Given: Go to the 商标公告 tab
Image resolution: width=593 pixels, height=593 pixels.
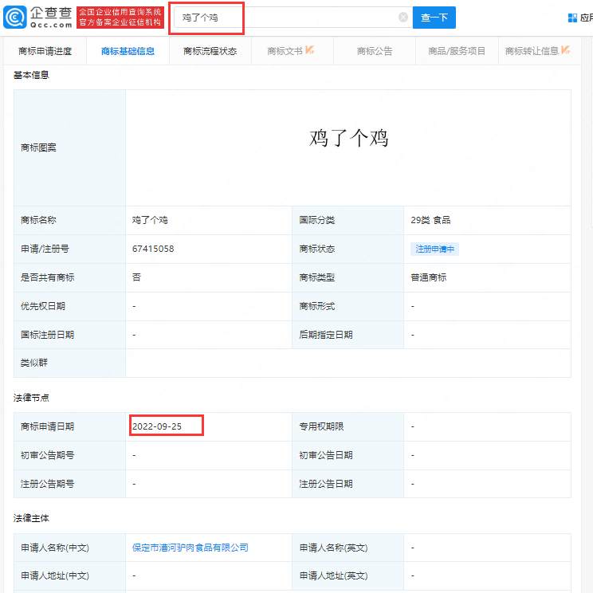Looking at the screenshot, I should click(375, 51).
